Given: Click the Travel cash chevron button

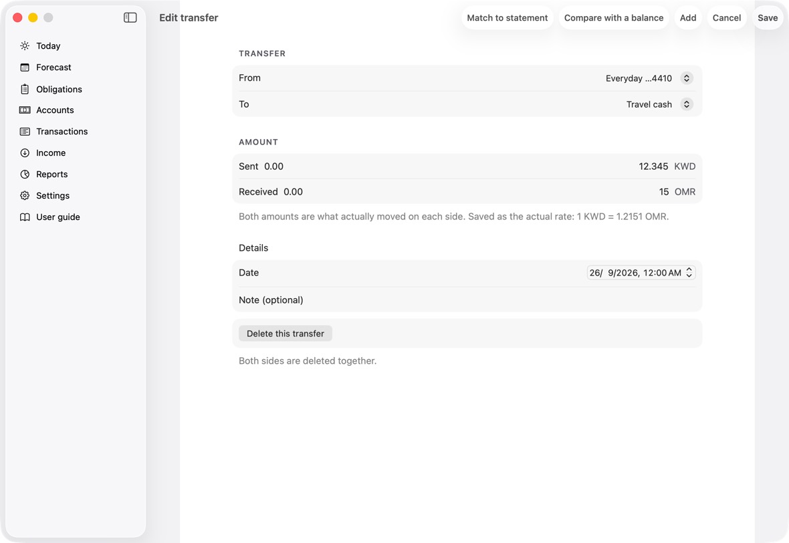Looking at the screenshot, I should [686, 104].
